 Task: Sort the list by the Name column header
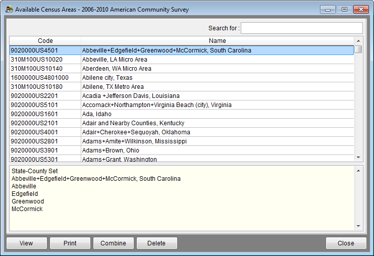point(218,41)
